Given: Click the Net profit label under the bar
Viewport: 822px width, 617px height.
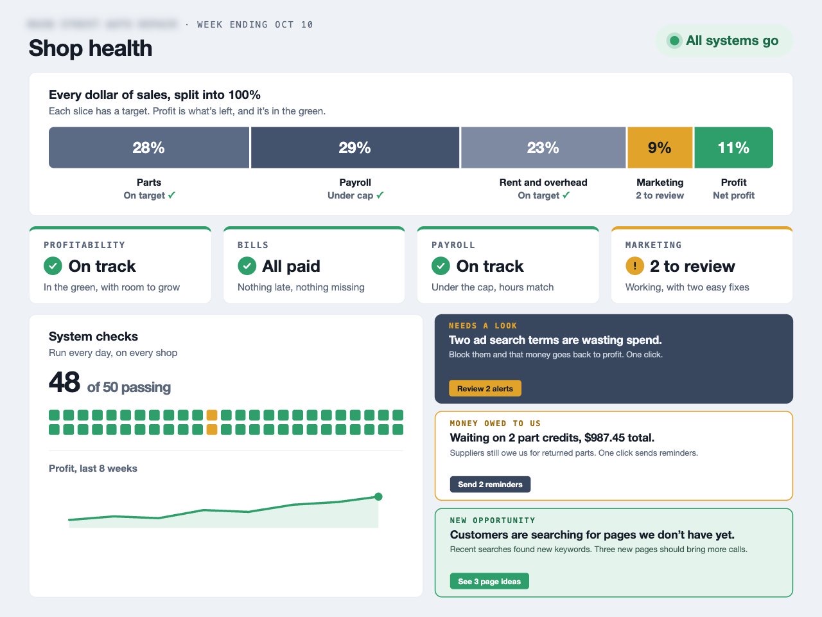Looking at the screenshot, I should pyautogui.click(x=733, y=195).
